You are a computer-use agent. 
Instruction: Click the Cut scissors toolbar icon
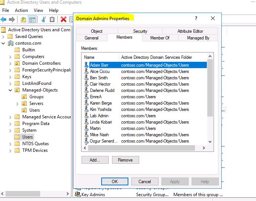[44, 19]
